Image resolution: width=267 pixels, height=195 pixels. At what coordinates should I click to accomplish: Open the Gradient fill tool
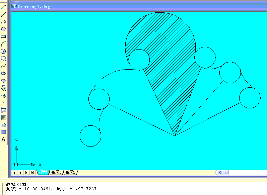(x=3, y=117)
